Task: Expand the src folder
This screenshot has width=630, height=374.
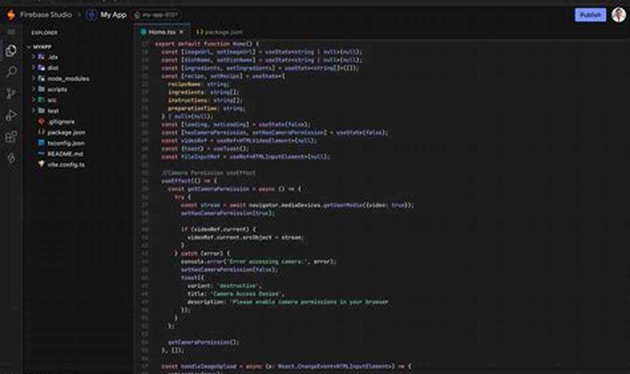Action: pos(52,100)
